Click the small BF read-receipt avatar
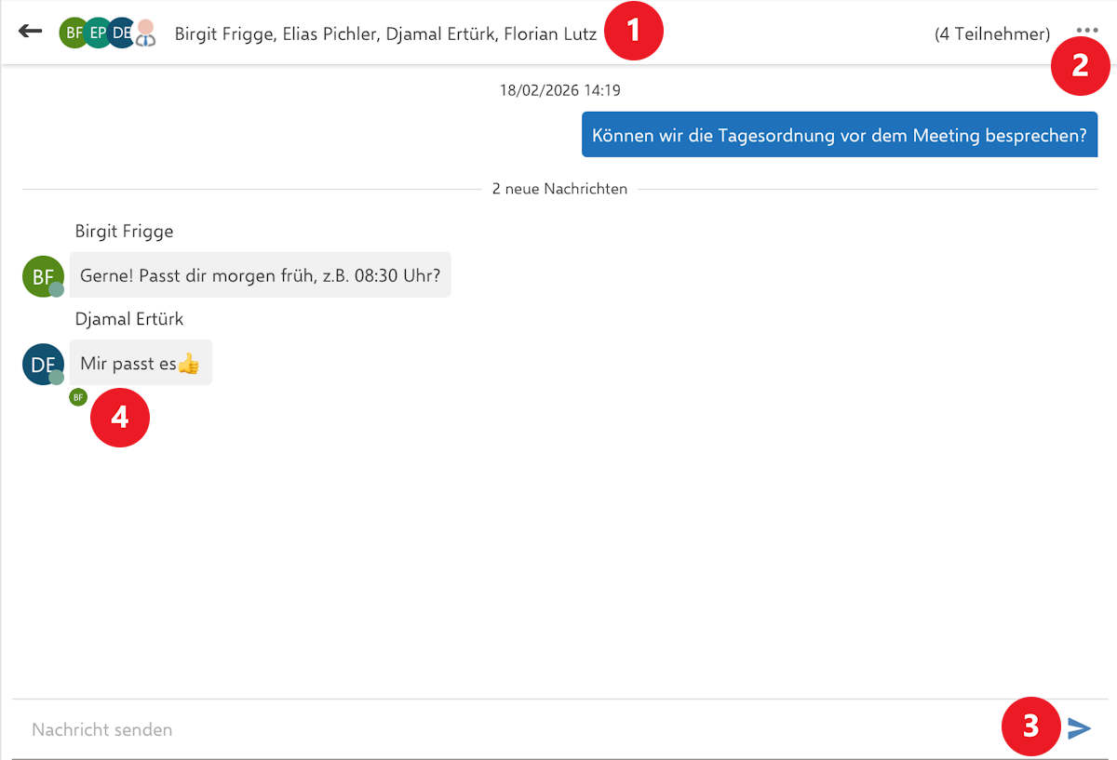This screenshot has height=760, width=1117. click(78, 398)
